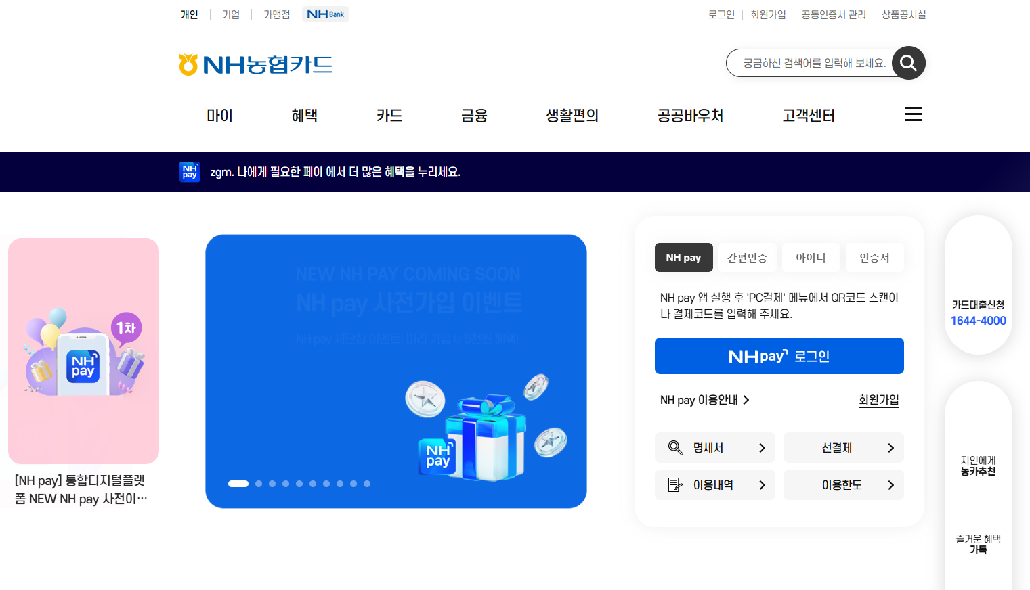Click the NH pay icon in banner bar
The width and height of the screenshot is (1030, 590).
[x=190, y=172]
